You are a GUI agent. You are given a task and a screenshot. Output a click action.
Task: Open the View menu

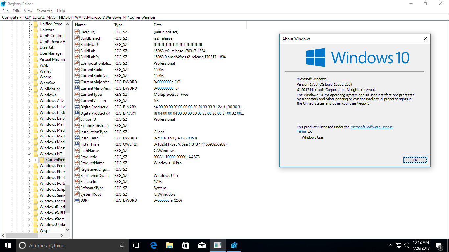[x=28, y=11]
